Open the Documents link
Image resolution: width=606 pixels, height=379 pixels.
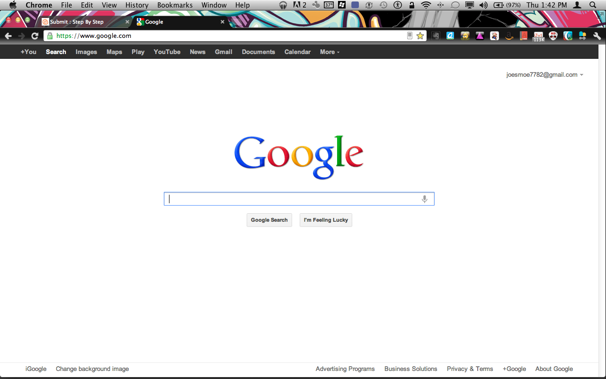click(x=258, y=52)
